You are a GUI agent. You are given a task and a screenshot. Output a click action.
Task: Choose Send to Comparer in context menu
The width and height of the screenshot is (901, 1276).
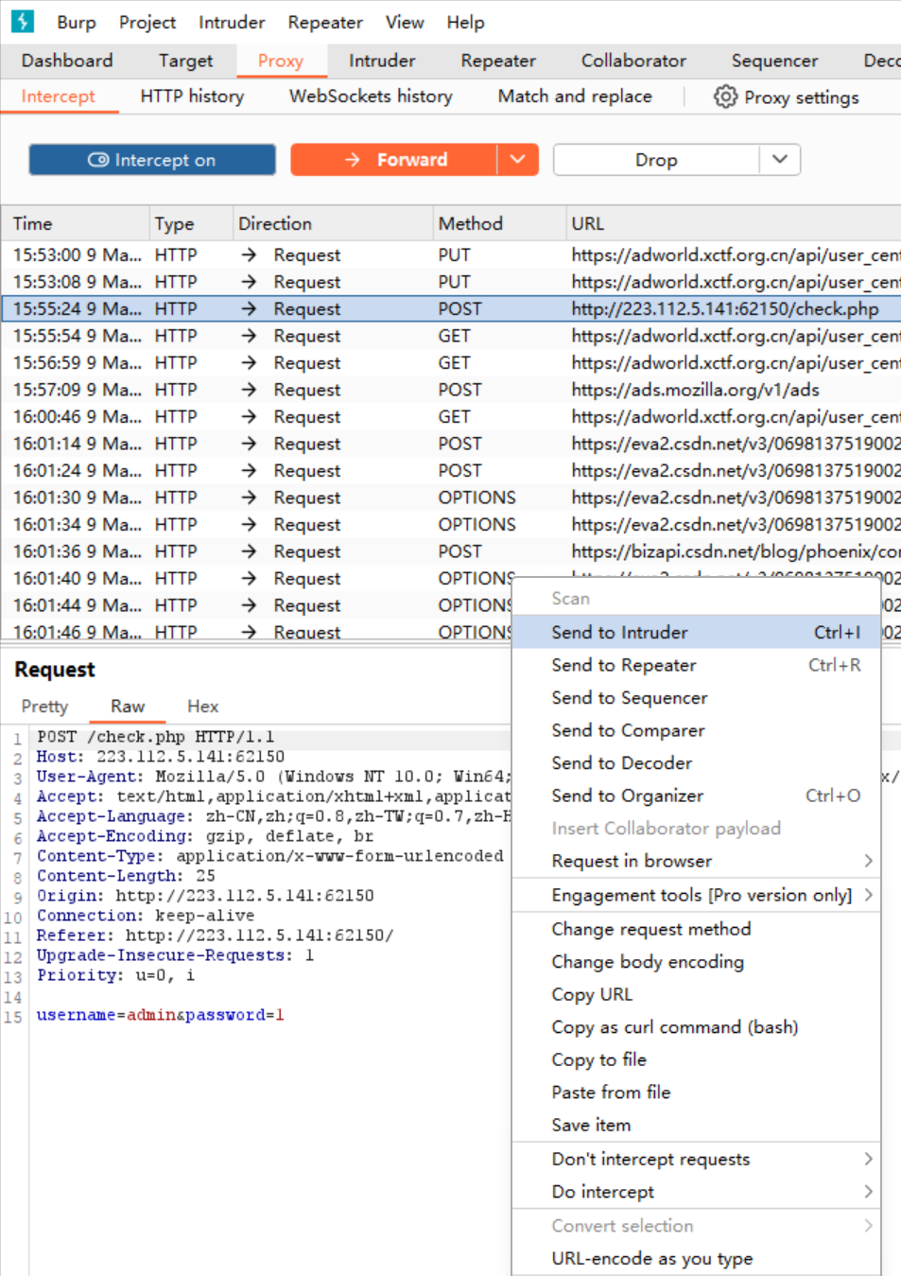pos(696,730)
